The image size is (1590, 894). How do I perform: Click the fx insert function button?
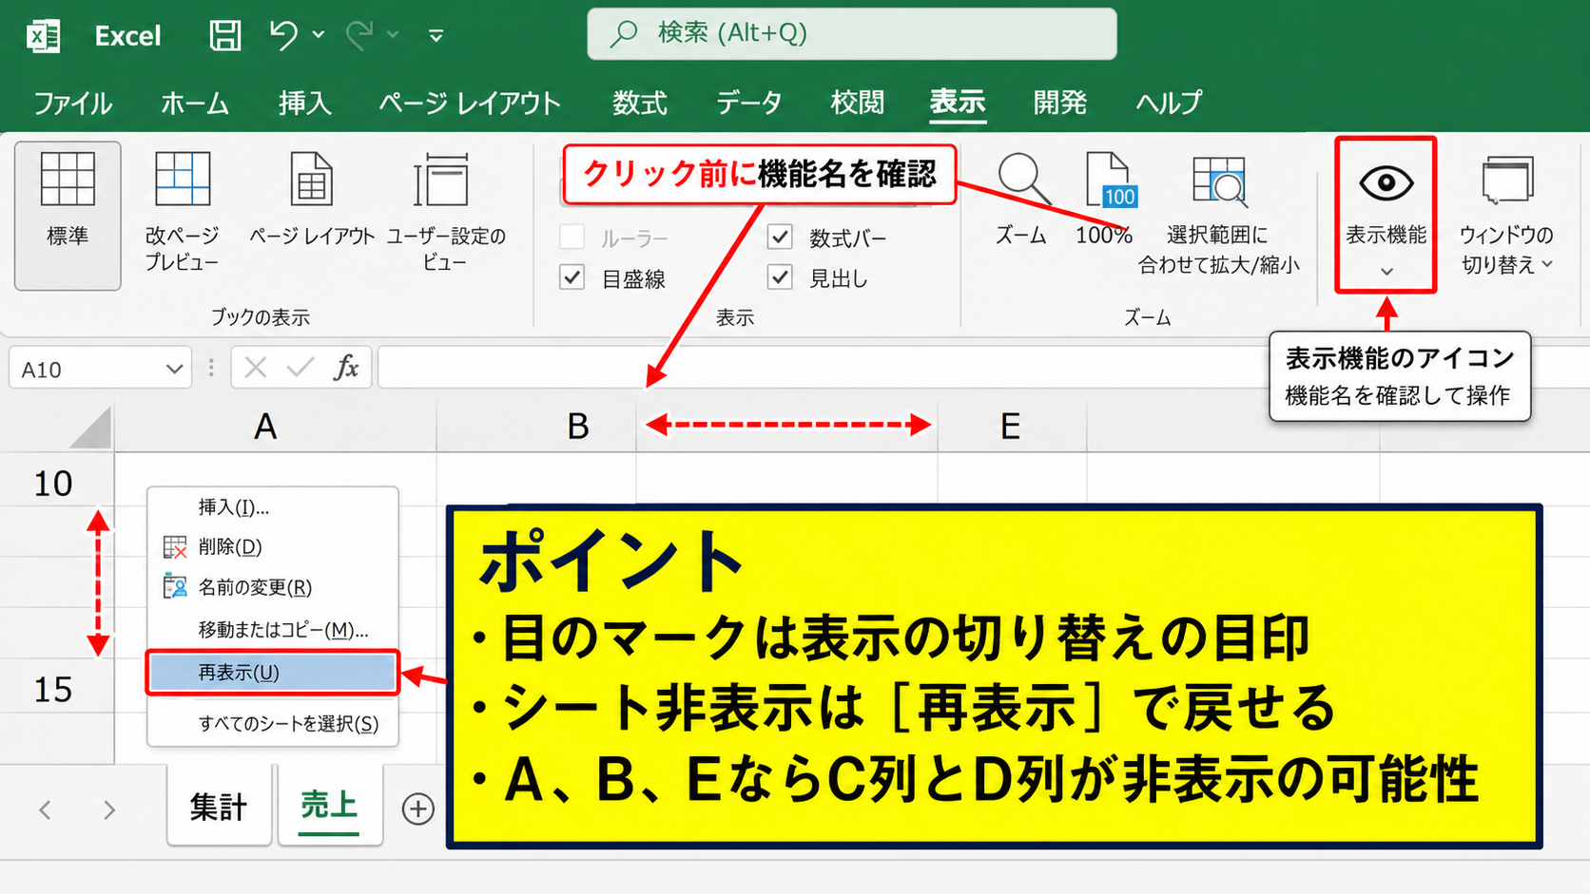[x=346, y=368]
